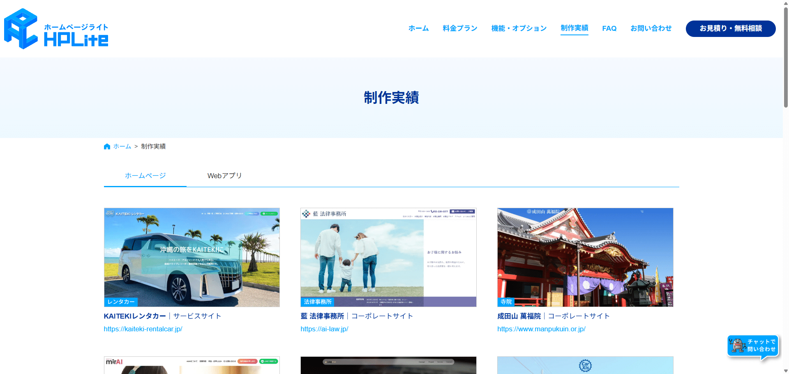Switch to the Webアプリ tab
The image size is (789, 374).
pyautogui.click(x=224, y=176)
